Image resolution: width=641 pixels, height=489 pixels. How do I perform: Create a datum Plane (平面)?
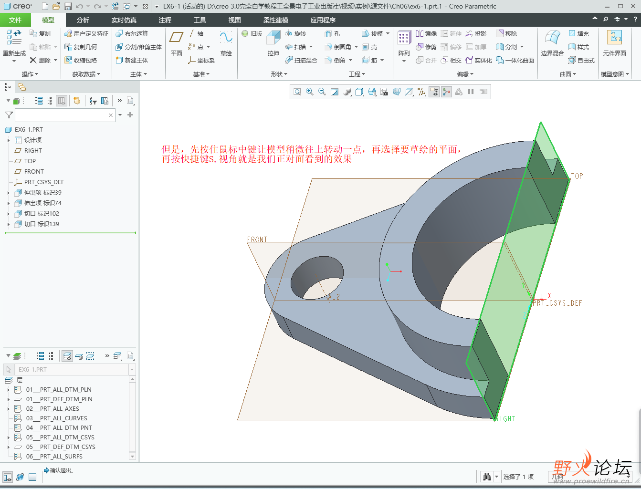[x=177, y=37]
